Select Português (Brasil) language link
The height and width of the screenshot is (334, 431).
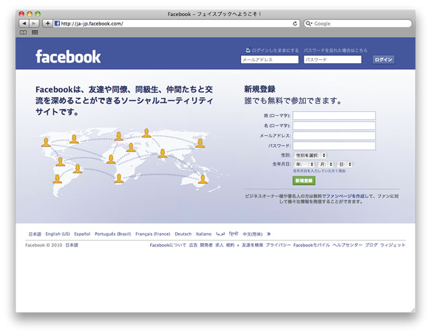pyautogui.click(x=112, y=234)
